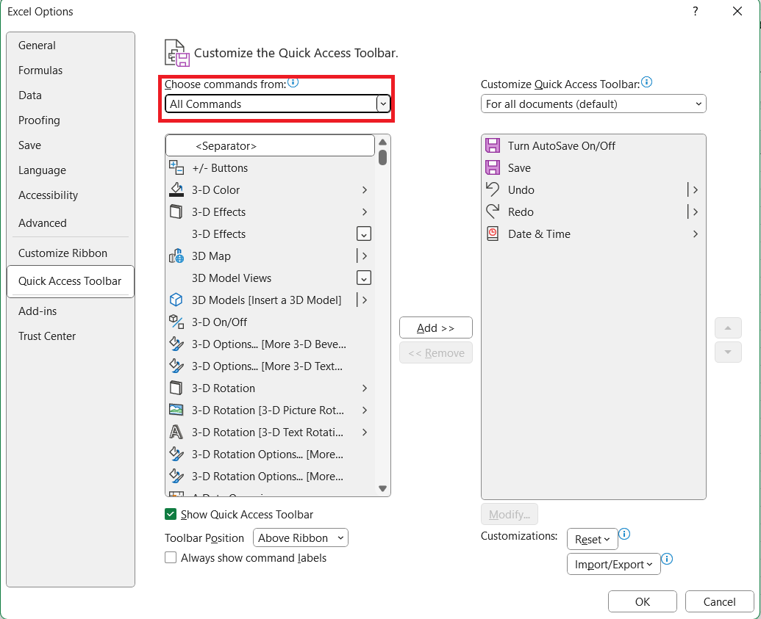The height and width of the screenshot is (619, 761).
Task: Click the Move Down arrow button
Action: coord(727,352)
